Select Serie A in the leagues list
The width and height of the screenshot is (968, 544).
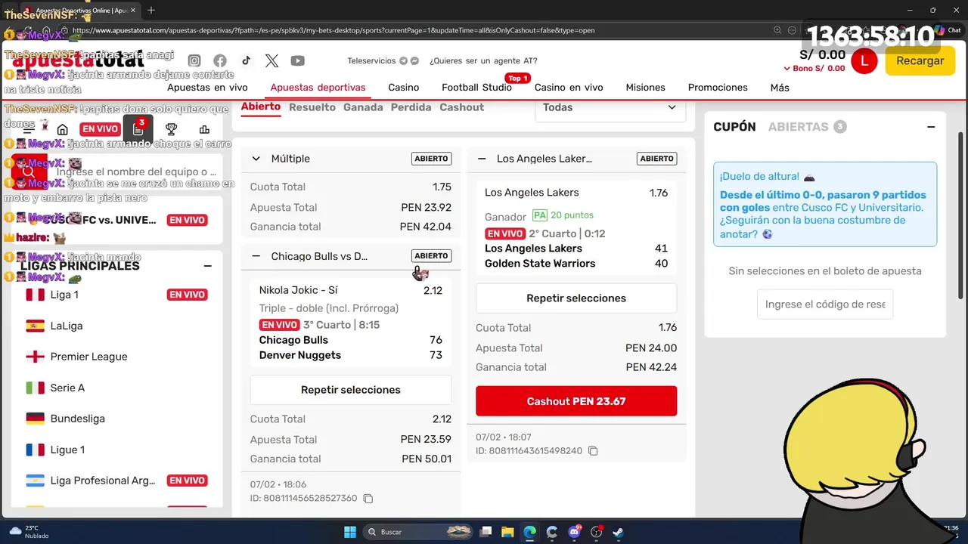pyautogui.click(x=67, y=388)
